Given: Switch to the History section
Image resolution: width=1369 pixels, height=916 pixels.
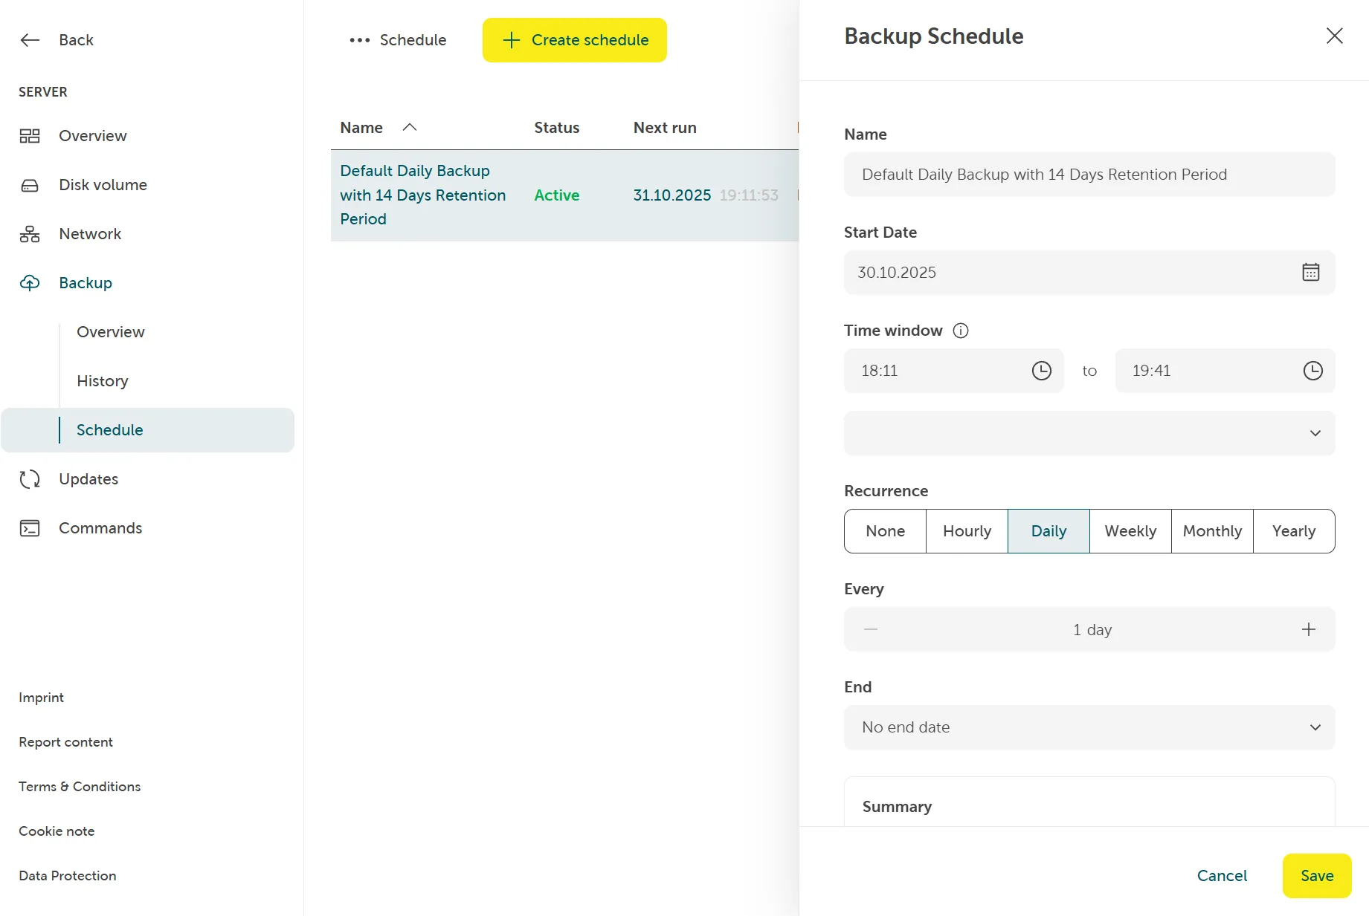Looking at the screenshot, I should coord(102,381).
